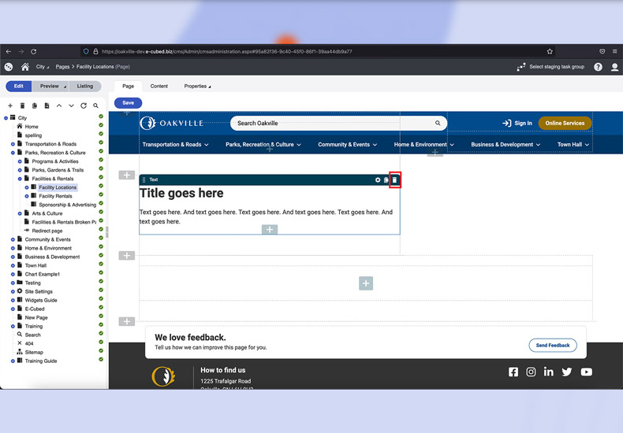The image size is (623, 433).
Task: Expand the Transportation & Roads tree node
Action: click(13, 144)
